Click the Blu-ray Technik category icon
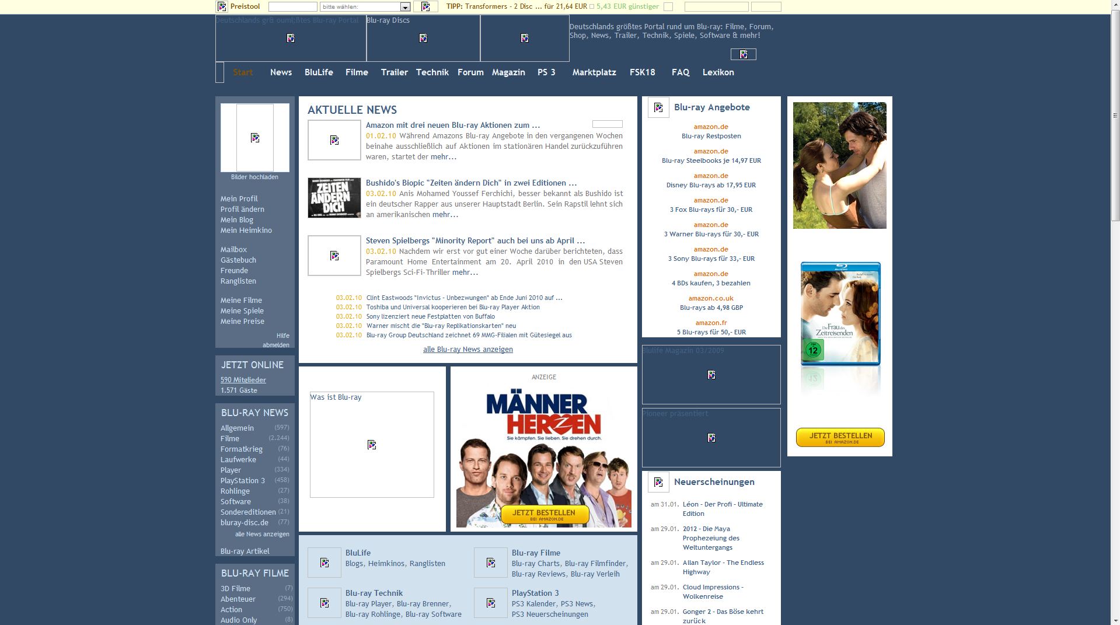The height and width of the screenshot is (625, 1120). coord(325,603)
